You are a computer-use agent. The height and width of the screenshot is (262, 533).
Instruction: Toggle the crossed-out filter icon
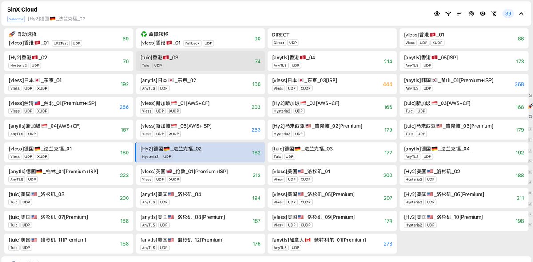click(x=494, y=14)
